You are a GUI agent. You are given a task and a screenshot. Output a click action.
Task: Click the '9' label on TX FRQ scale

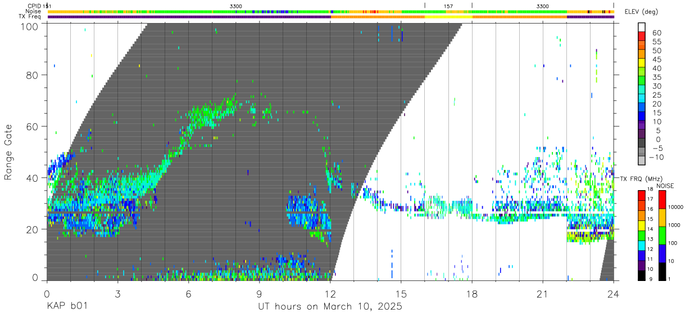pyautogui.click(x=652, y=279)
